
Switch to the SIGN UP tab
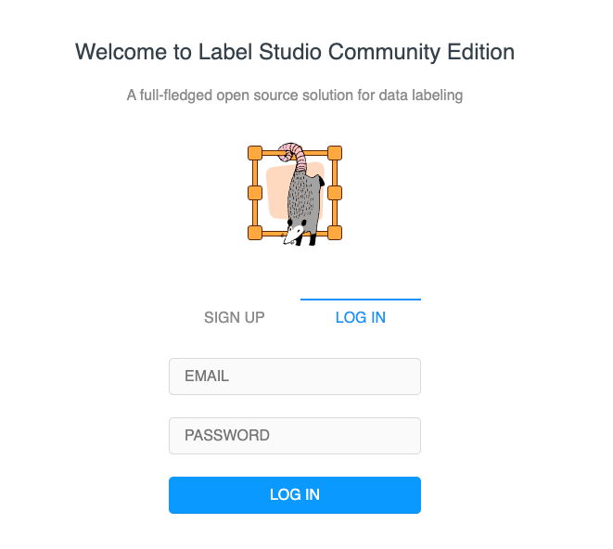(235, 317)
